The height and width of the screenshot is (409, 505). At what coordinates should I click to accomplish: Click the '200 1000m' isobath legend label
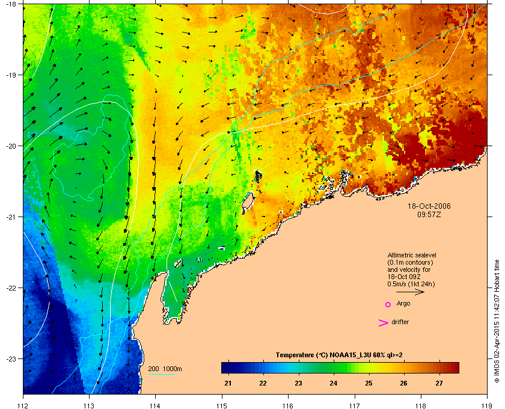(165, 369)
